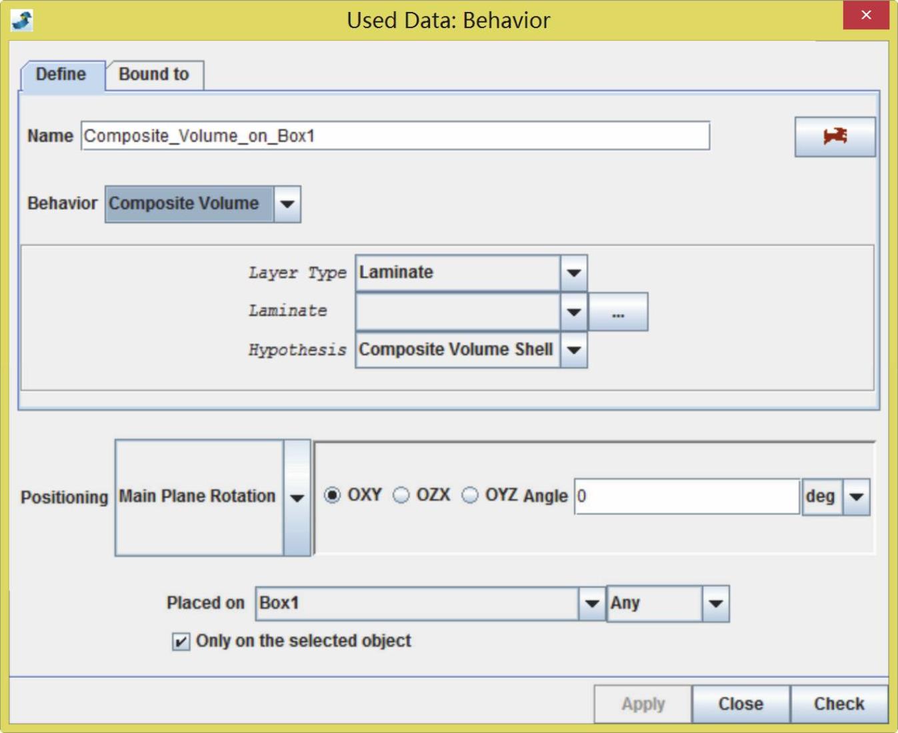Open the Laminate selection dropdown

573,311
